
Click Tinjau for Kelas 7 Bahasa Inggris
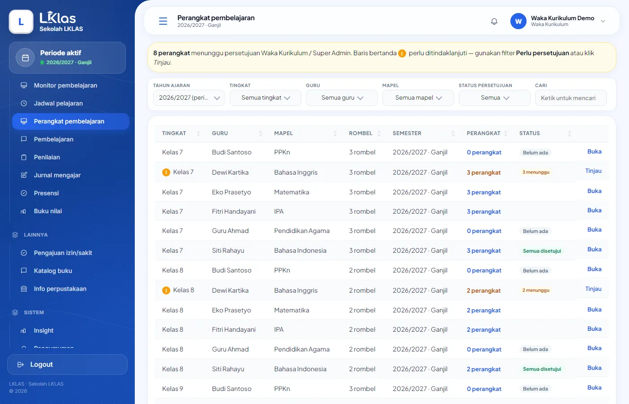[593, 171]
